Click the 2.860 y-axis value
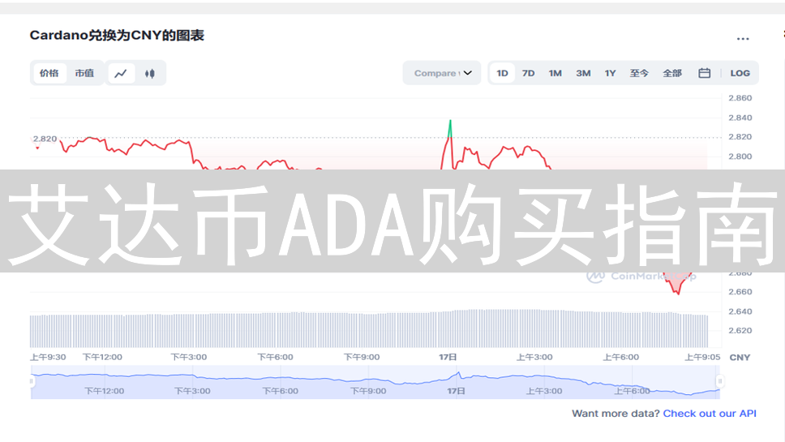 (740, 97)
